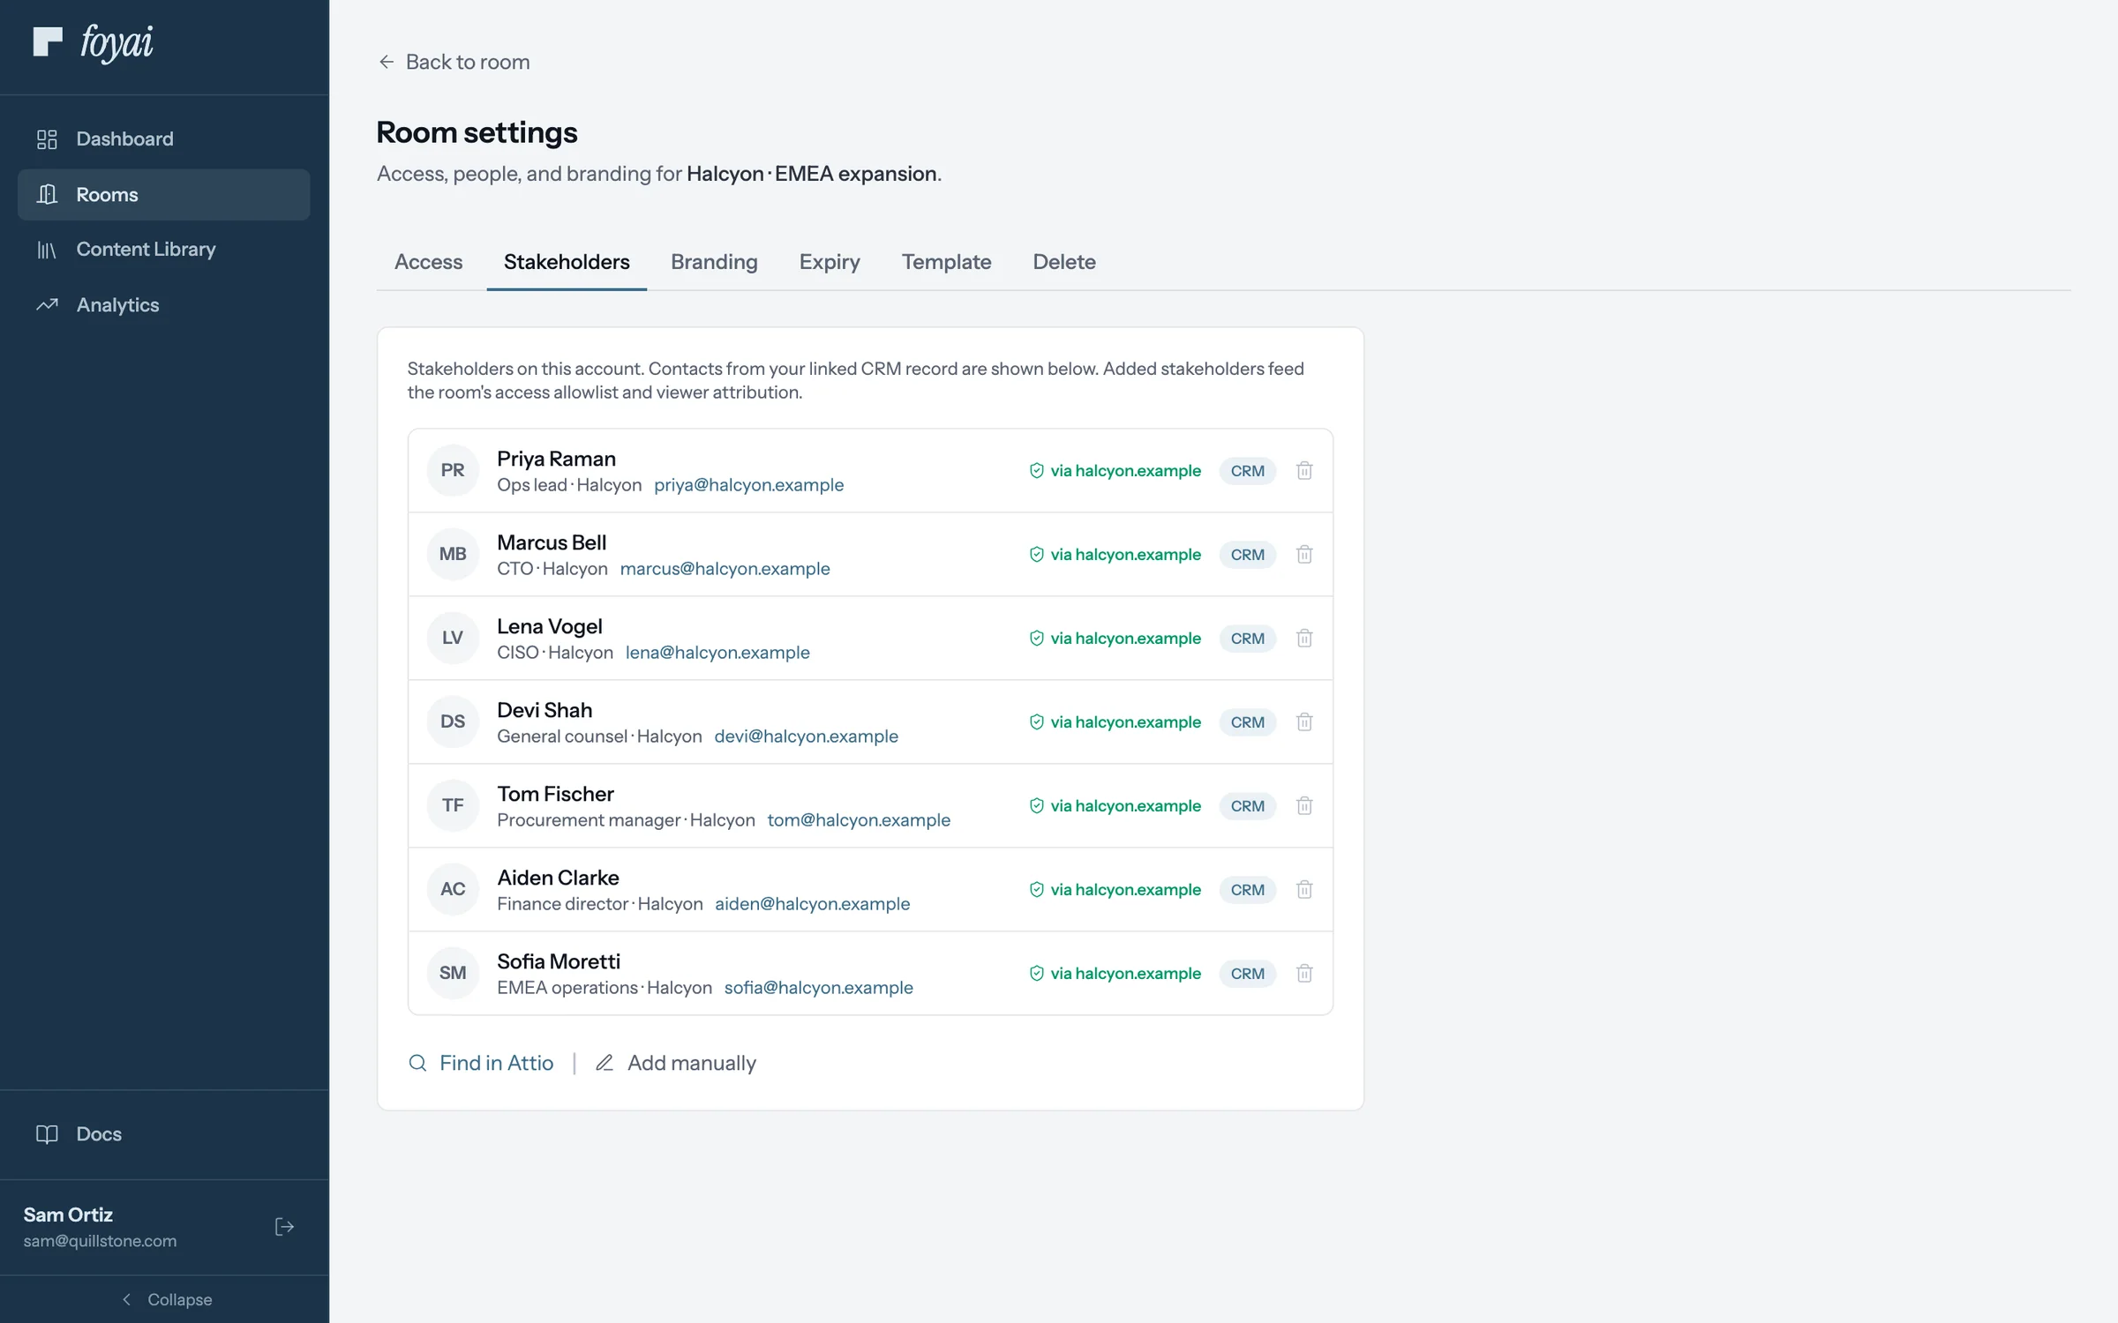Click trash icon in Lena Vogel row

coord(1304,639)
